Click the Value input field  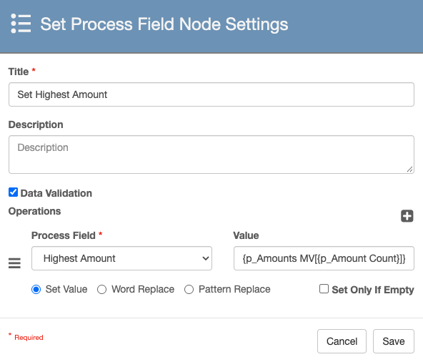[x=324, y=258]
